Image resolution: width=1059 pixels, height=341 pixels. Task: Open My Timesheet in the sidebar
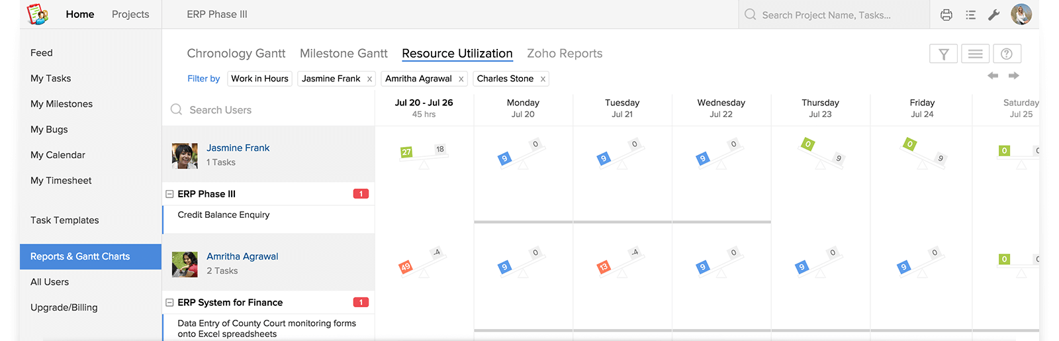[61, 180]
